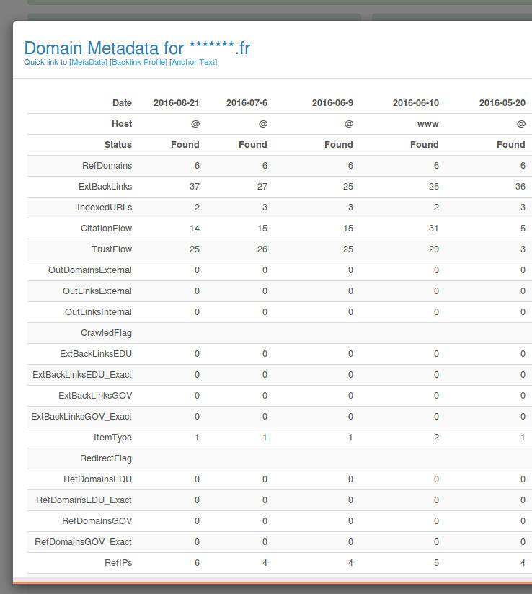Click the Domain Metadata heading

pos(137,48)
